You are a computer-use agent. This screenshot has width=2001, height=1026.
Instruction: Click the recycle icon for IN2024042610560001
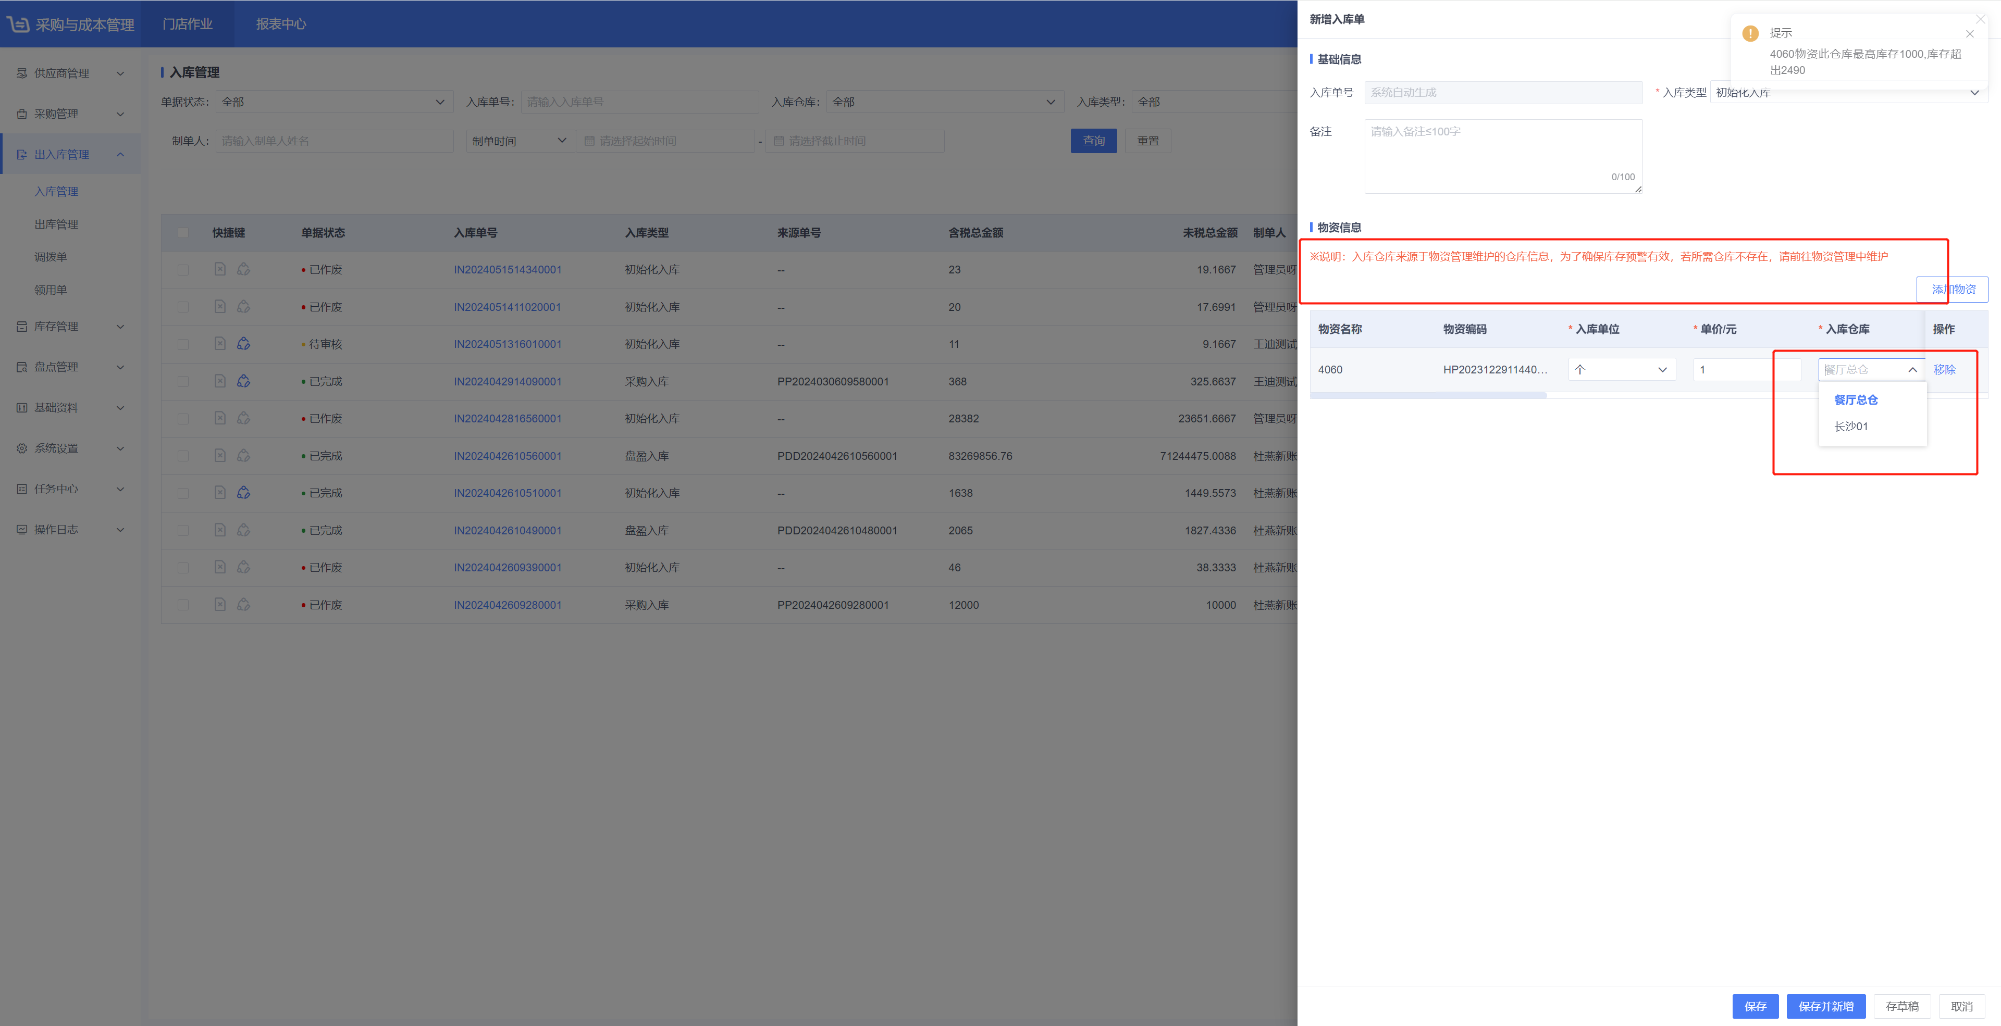tap(243, 456)
